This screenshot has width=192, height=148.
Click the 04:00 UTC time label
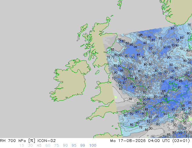(159, 141)
